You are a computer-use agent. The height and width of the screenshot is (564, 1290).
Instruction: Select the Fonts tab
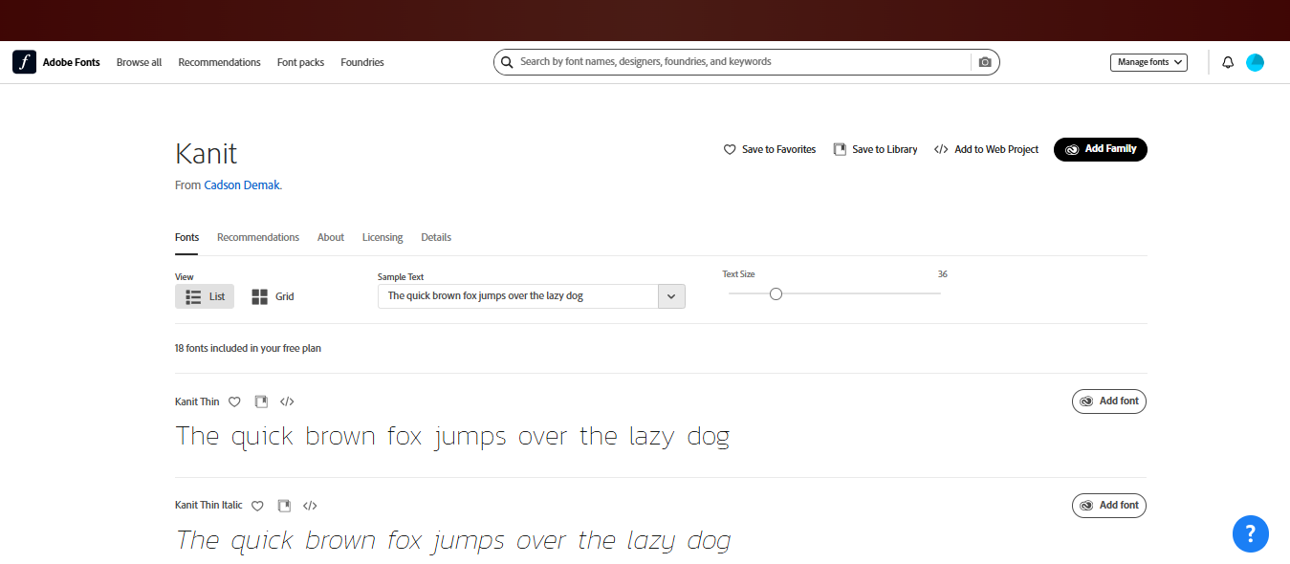tap(186, 237)
